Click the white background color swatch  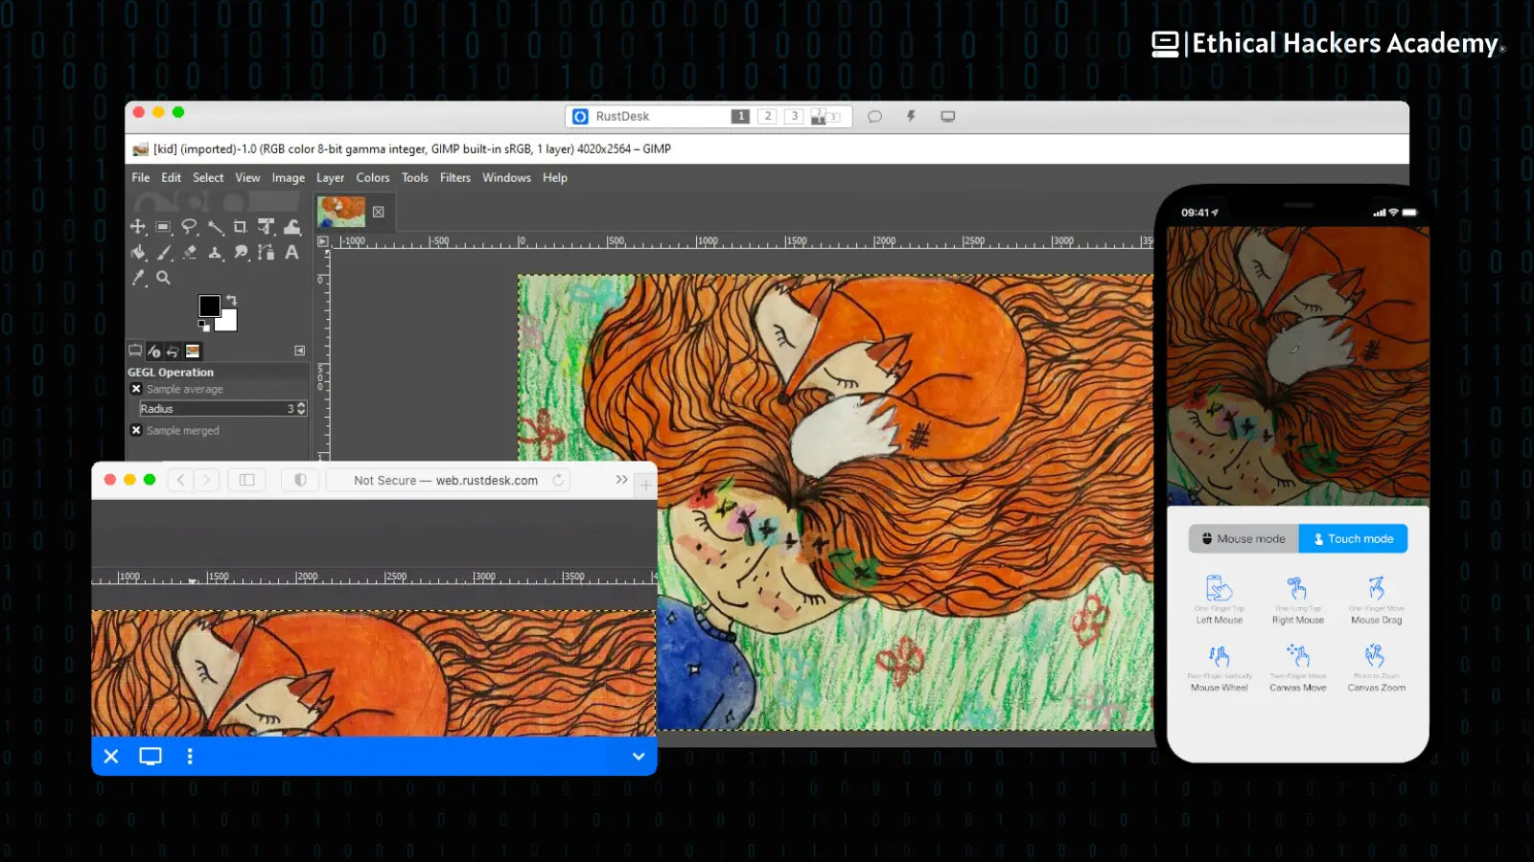(x=227, y=322)
